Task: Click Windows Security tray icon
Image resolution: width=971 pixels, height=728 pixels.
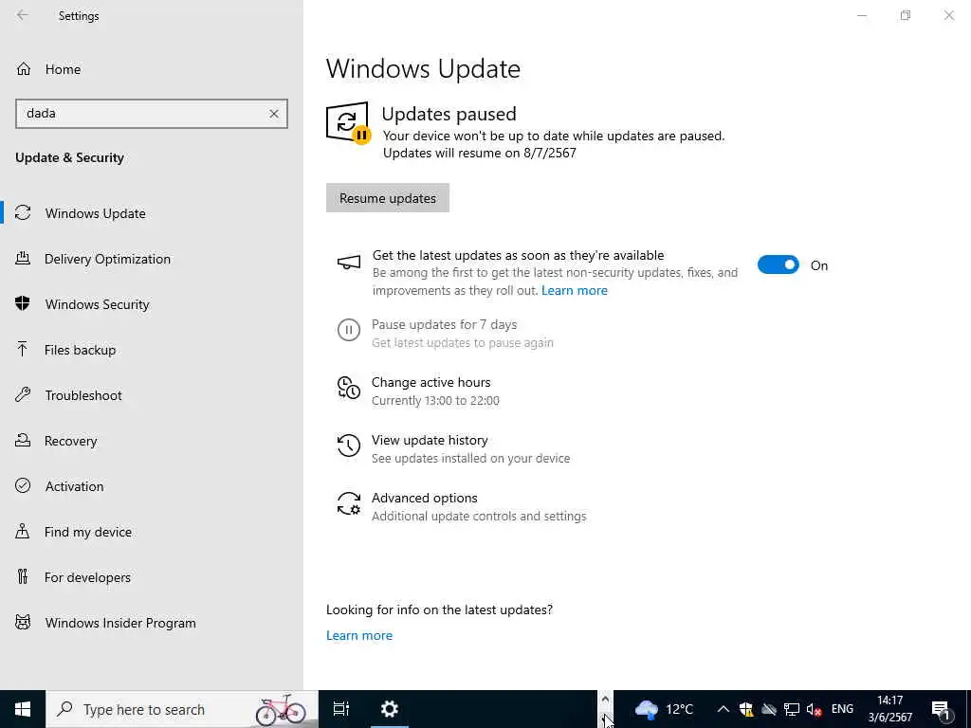Action: [746, 709]
